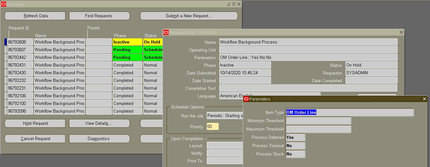Viewport: 430px width, 167px height.
Task: Close the Parameters window
Action: (x=425, y=99)
